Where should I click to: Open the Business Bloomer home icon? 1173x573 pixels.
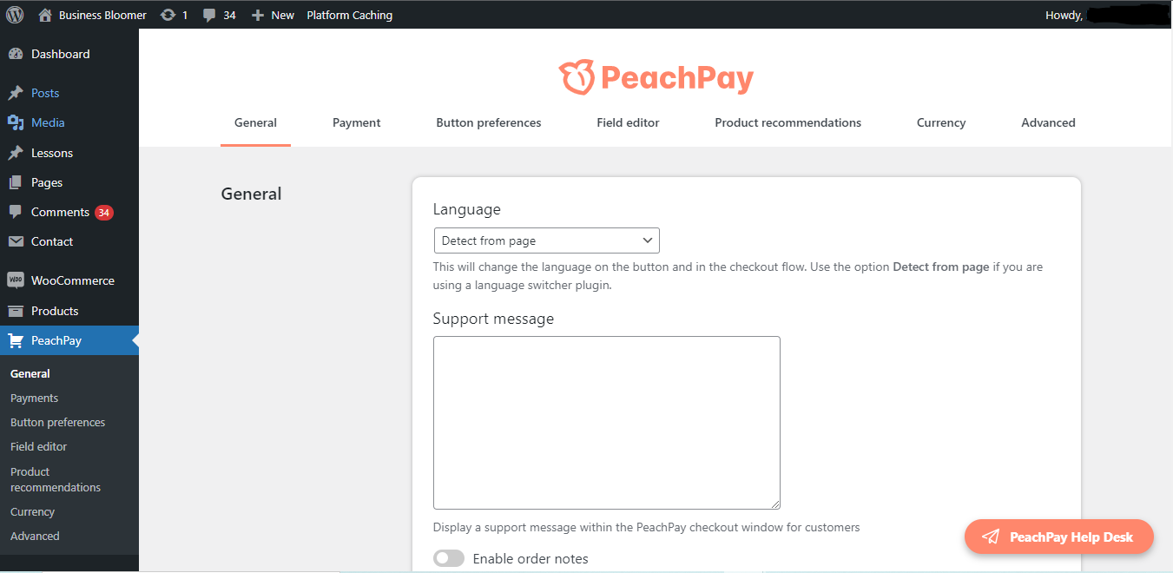(x=45, y=15)
